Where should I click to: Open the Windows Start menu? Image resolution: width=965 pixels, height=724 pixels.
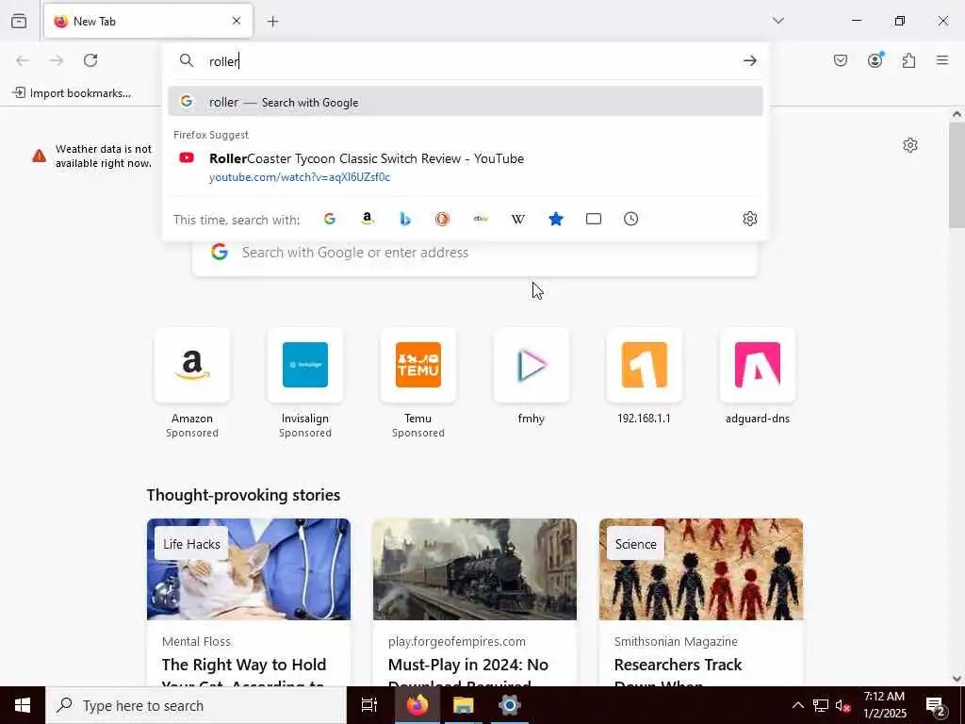(x=23, y=705)
